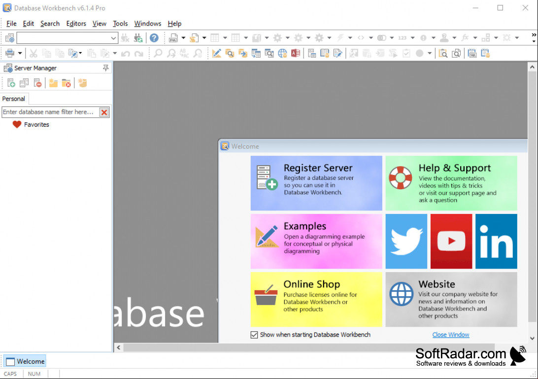Click the document with blue pencil icon
538x379 pixels.
pos(337,53)
